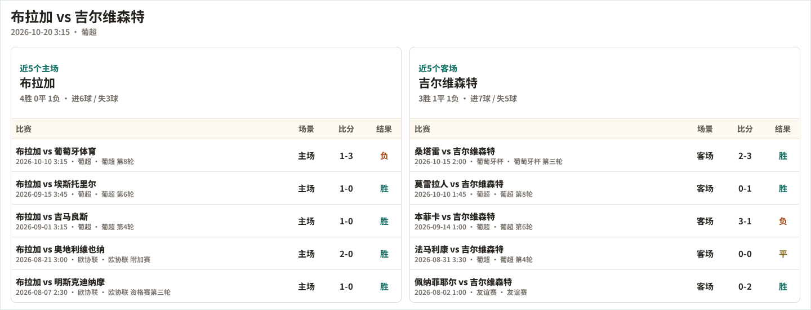The height and width of the screenshot is (310, 811).
Task: Open the 莫雷拉人 vs 吉尔维森特 match row
Action: (605, 188)
